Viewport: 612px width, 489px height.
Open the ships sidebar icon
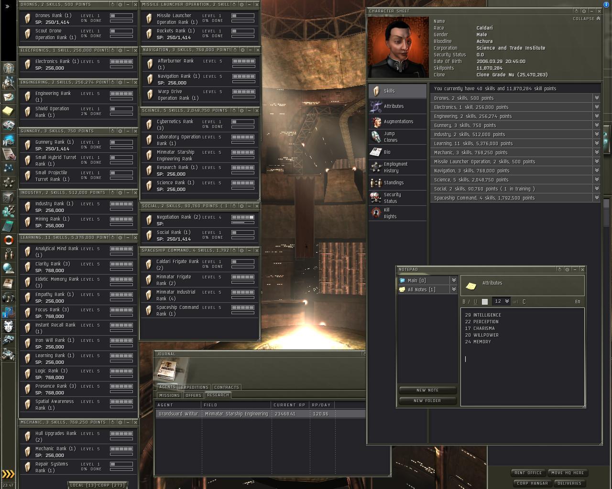[8, 340]
